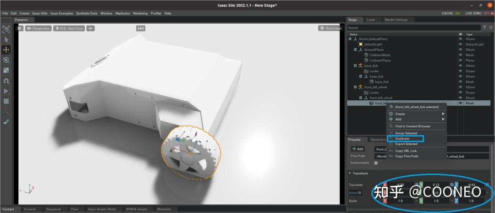Image resolution: width=495 pixels, height=213 pixels.
Task: Select the frame-selection tool in left toolbar
Action: (x=6, y=29)
